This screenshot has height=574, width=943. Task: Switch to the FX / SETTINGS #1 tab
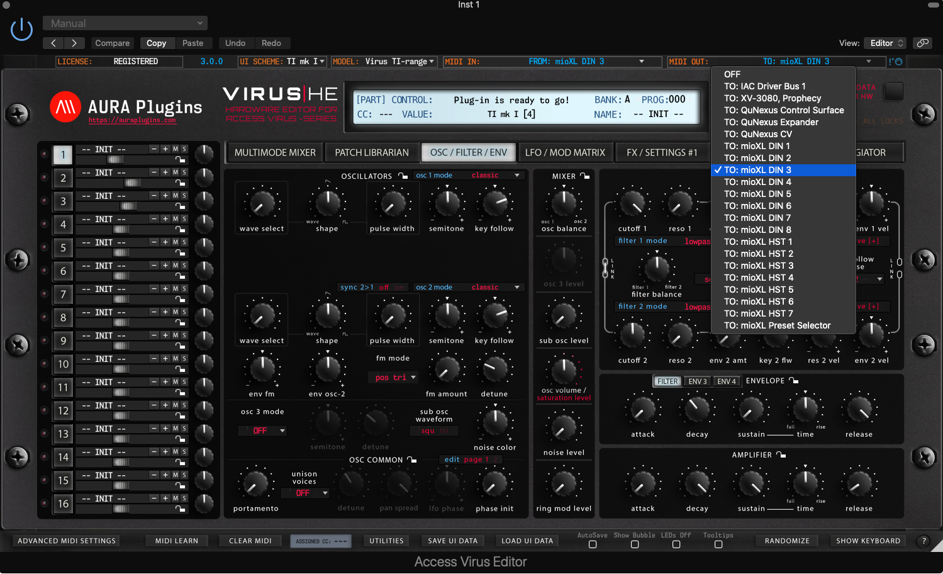pyautogui.click(x=662, y=152)
